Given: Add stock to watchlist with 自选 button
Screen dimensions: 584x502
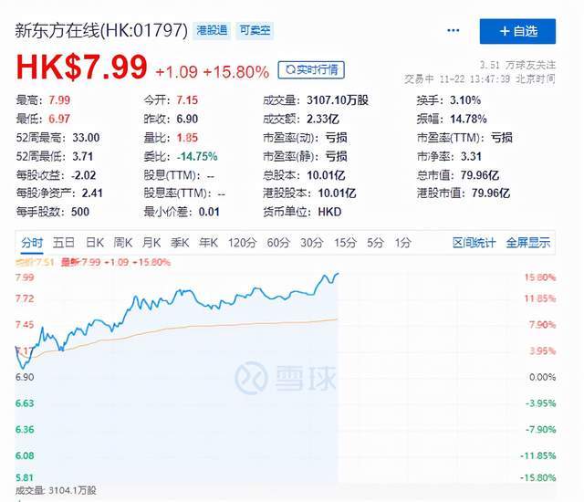Looking at the screenshot, I should click(517, 31).
